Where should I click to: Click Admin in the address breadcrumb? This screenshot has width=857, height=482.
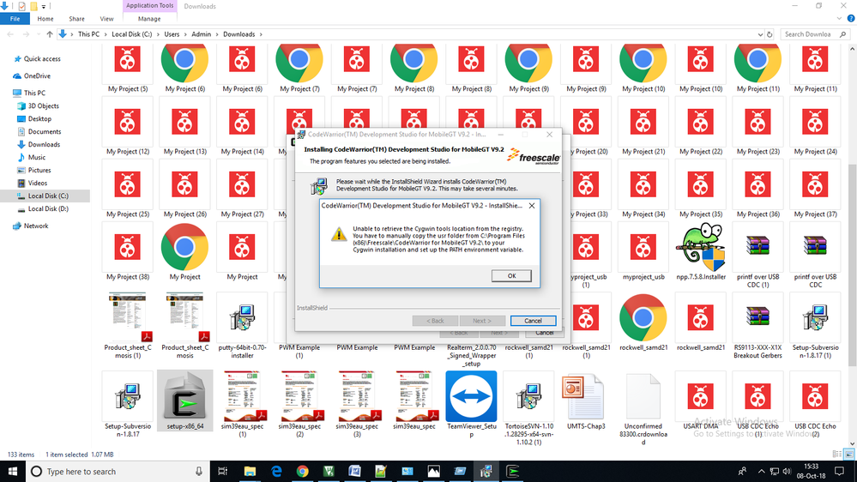[201, 34]
